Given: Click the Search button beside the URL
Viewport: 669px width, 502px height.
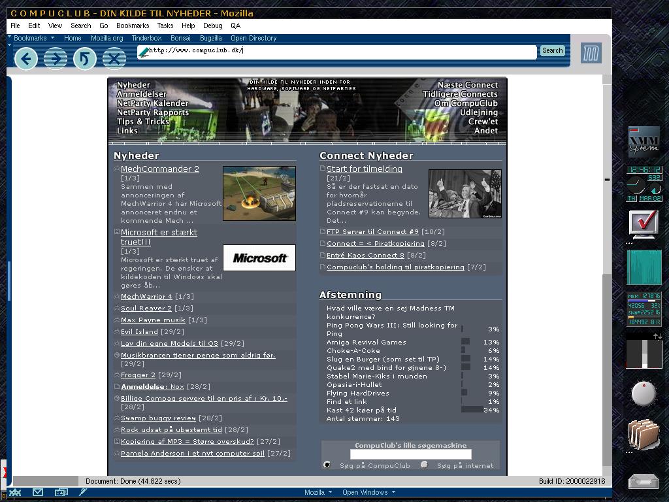Looking at the screenshot, I should pos(553,50).
